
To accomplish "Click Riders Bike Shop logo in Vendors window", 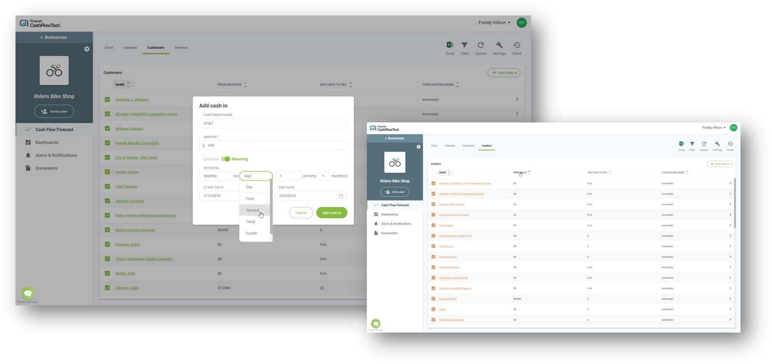I will 395,163.
